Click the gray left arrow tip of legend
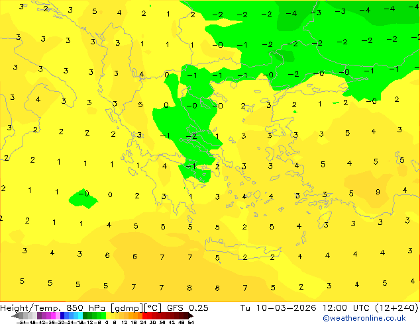Screen dimensions: 420x324 pyautogui.click(x=15, y=315)
